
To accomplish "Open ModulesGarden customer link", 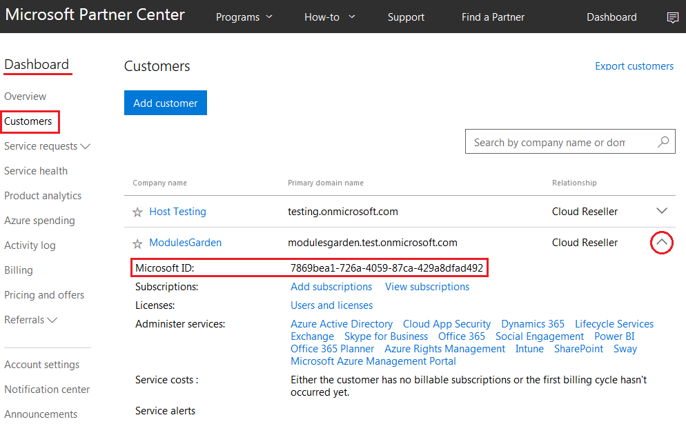I will point(186,243).
